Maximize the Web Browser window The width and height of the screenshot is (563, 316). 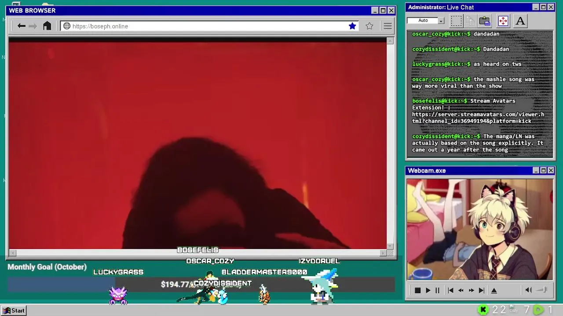click(x=383, y=11)
